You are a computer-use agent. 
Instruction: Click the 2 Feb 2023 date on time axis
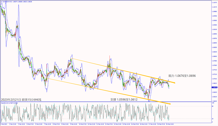tap(4, 124)
